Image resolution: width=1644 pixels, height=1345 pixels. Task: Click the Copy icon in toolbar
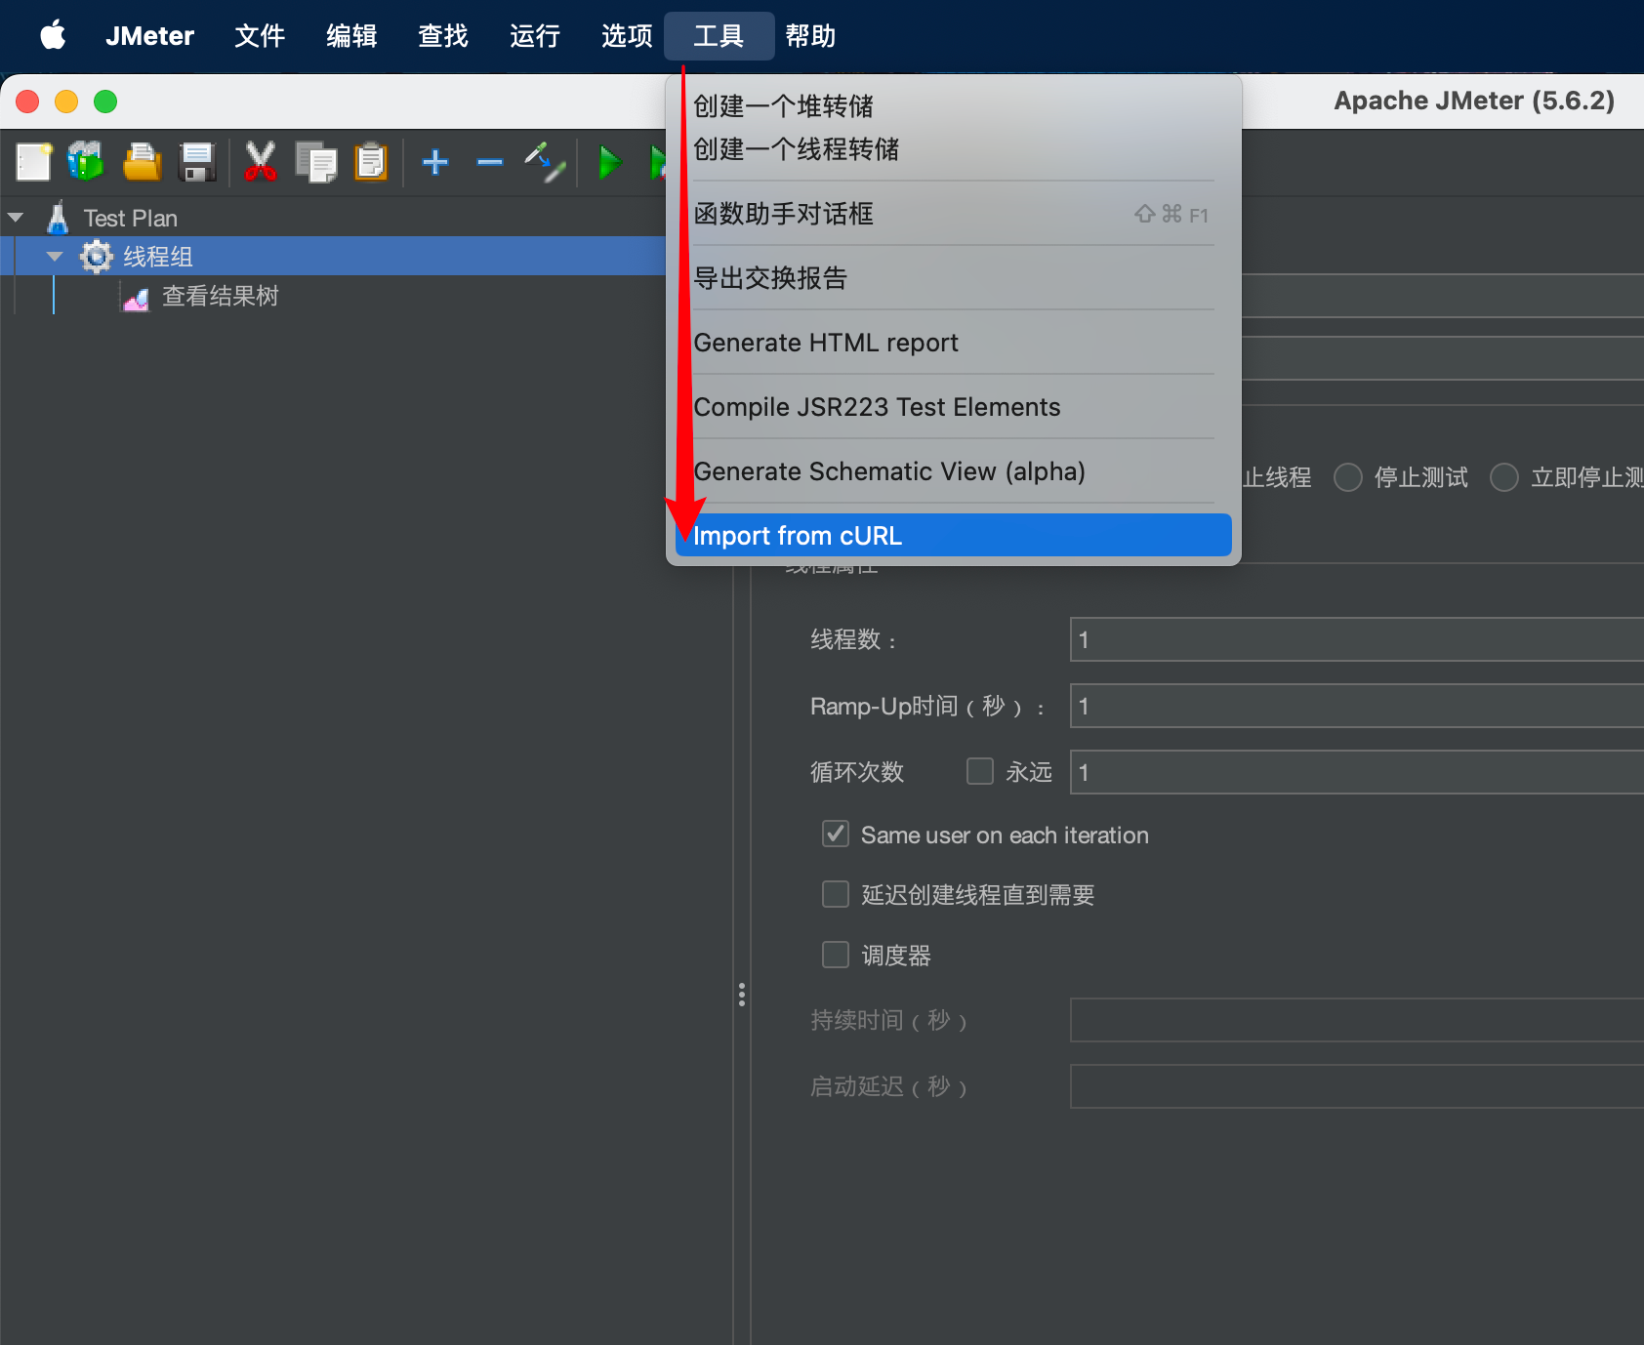tap(315, 162)
